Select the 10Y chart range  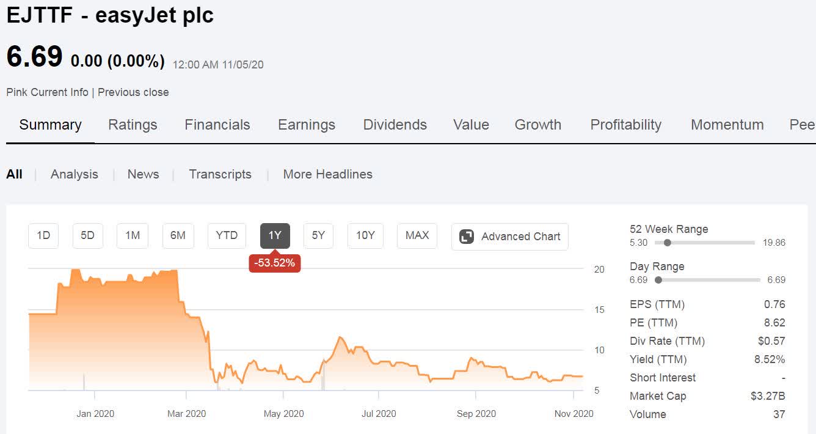coord(365,236)
